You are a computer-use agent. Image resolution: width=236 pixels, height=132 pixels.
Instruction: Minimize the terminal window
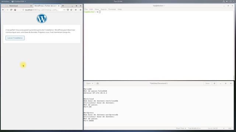pos(224,6)
